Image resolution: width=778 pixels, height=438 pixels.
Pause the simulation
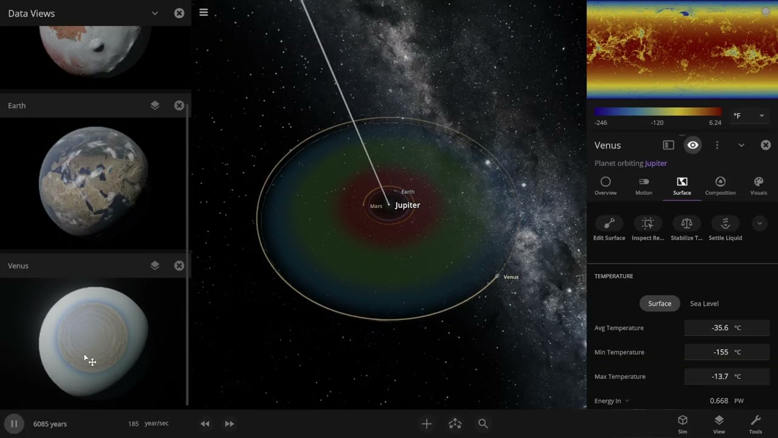pyautogui.click(x=13, y=423)
